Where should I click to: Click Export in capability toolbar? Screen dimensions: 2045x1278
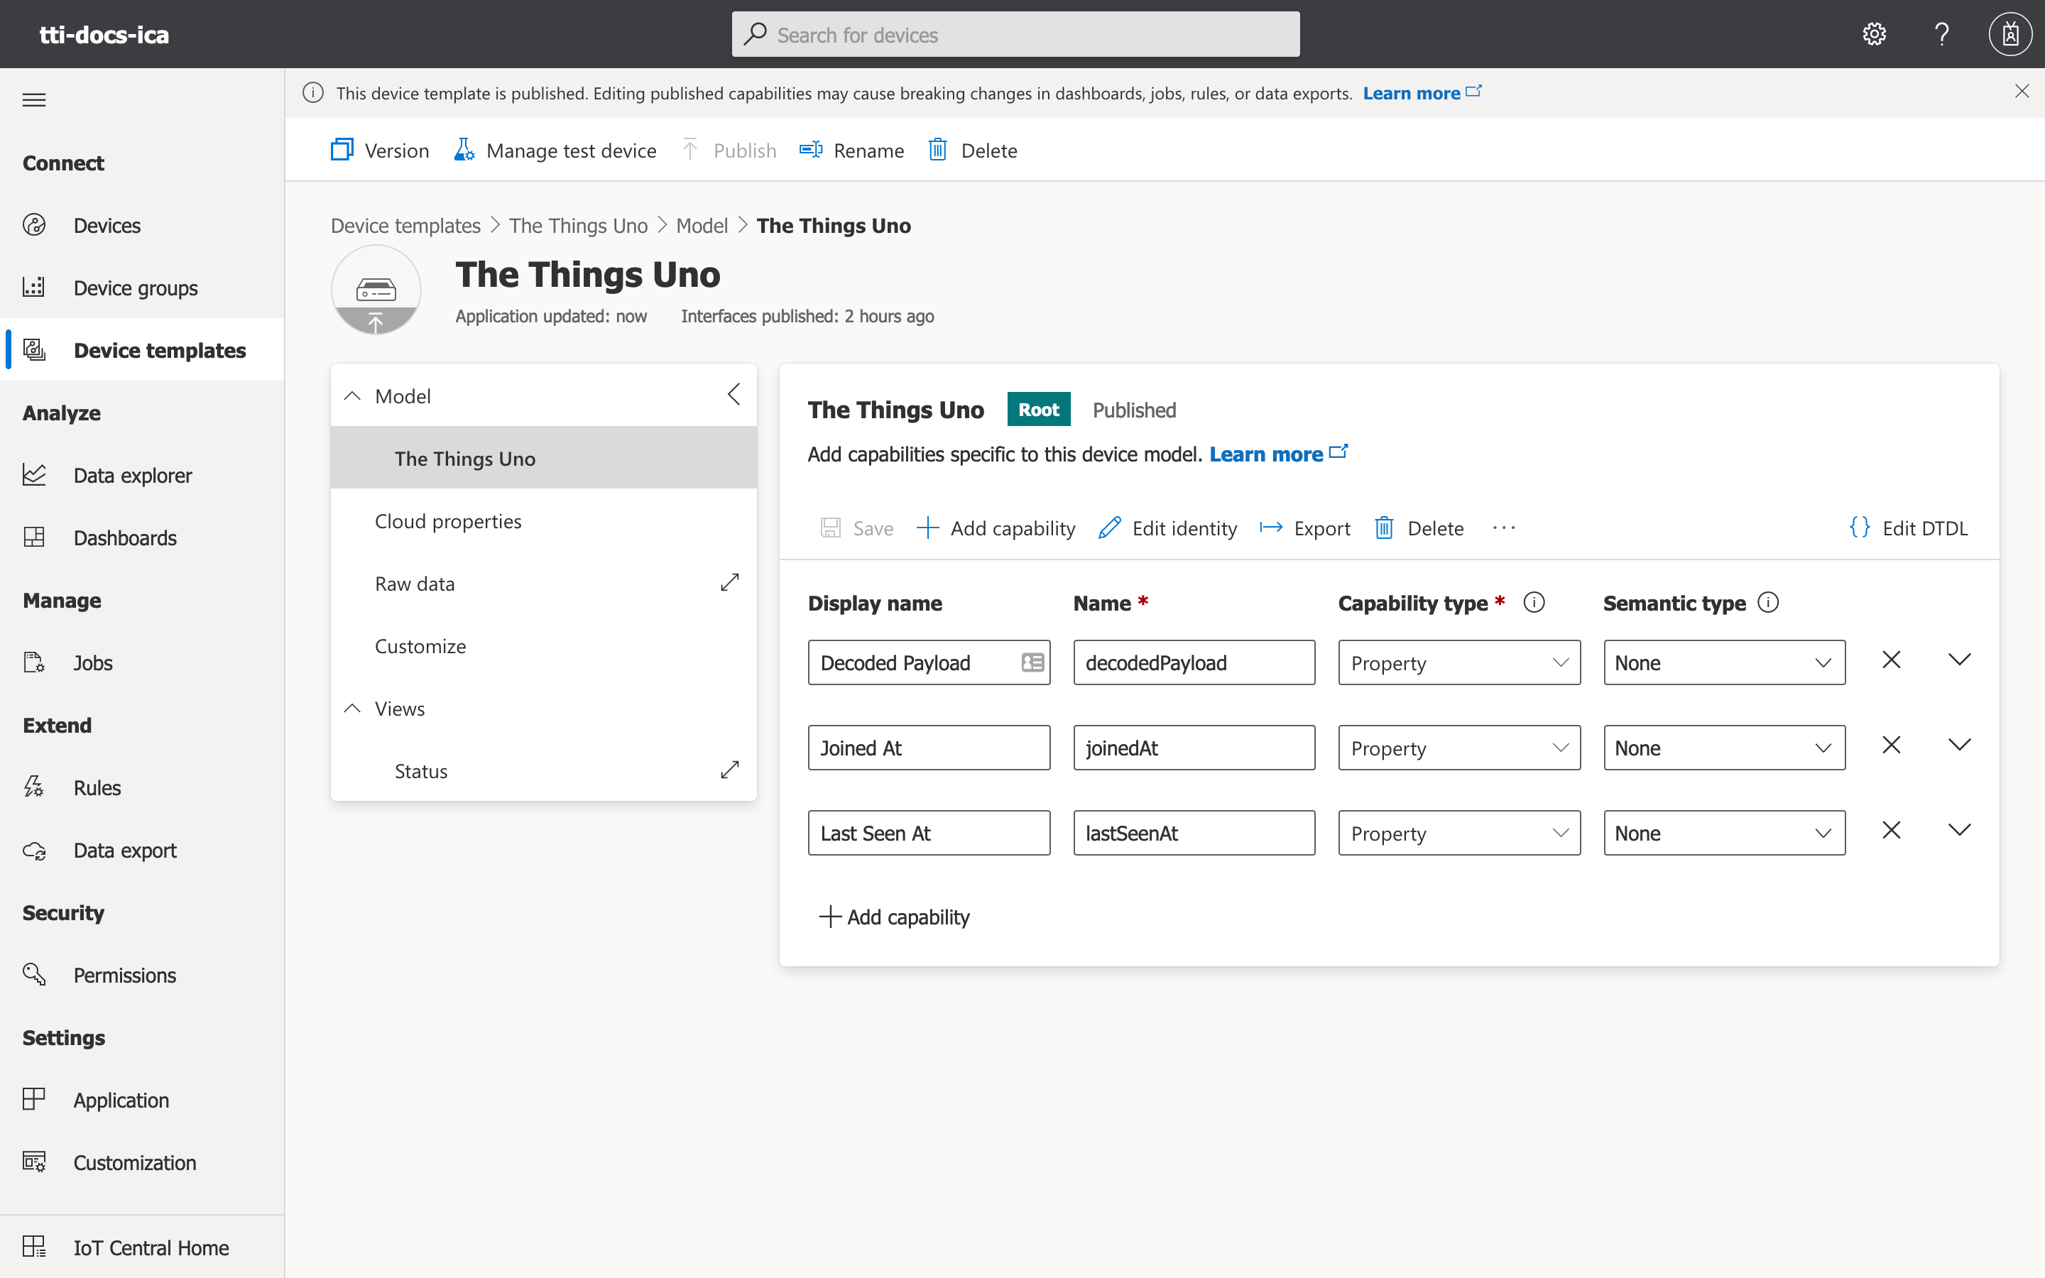(1306, 528)
